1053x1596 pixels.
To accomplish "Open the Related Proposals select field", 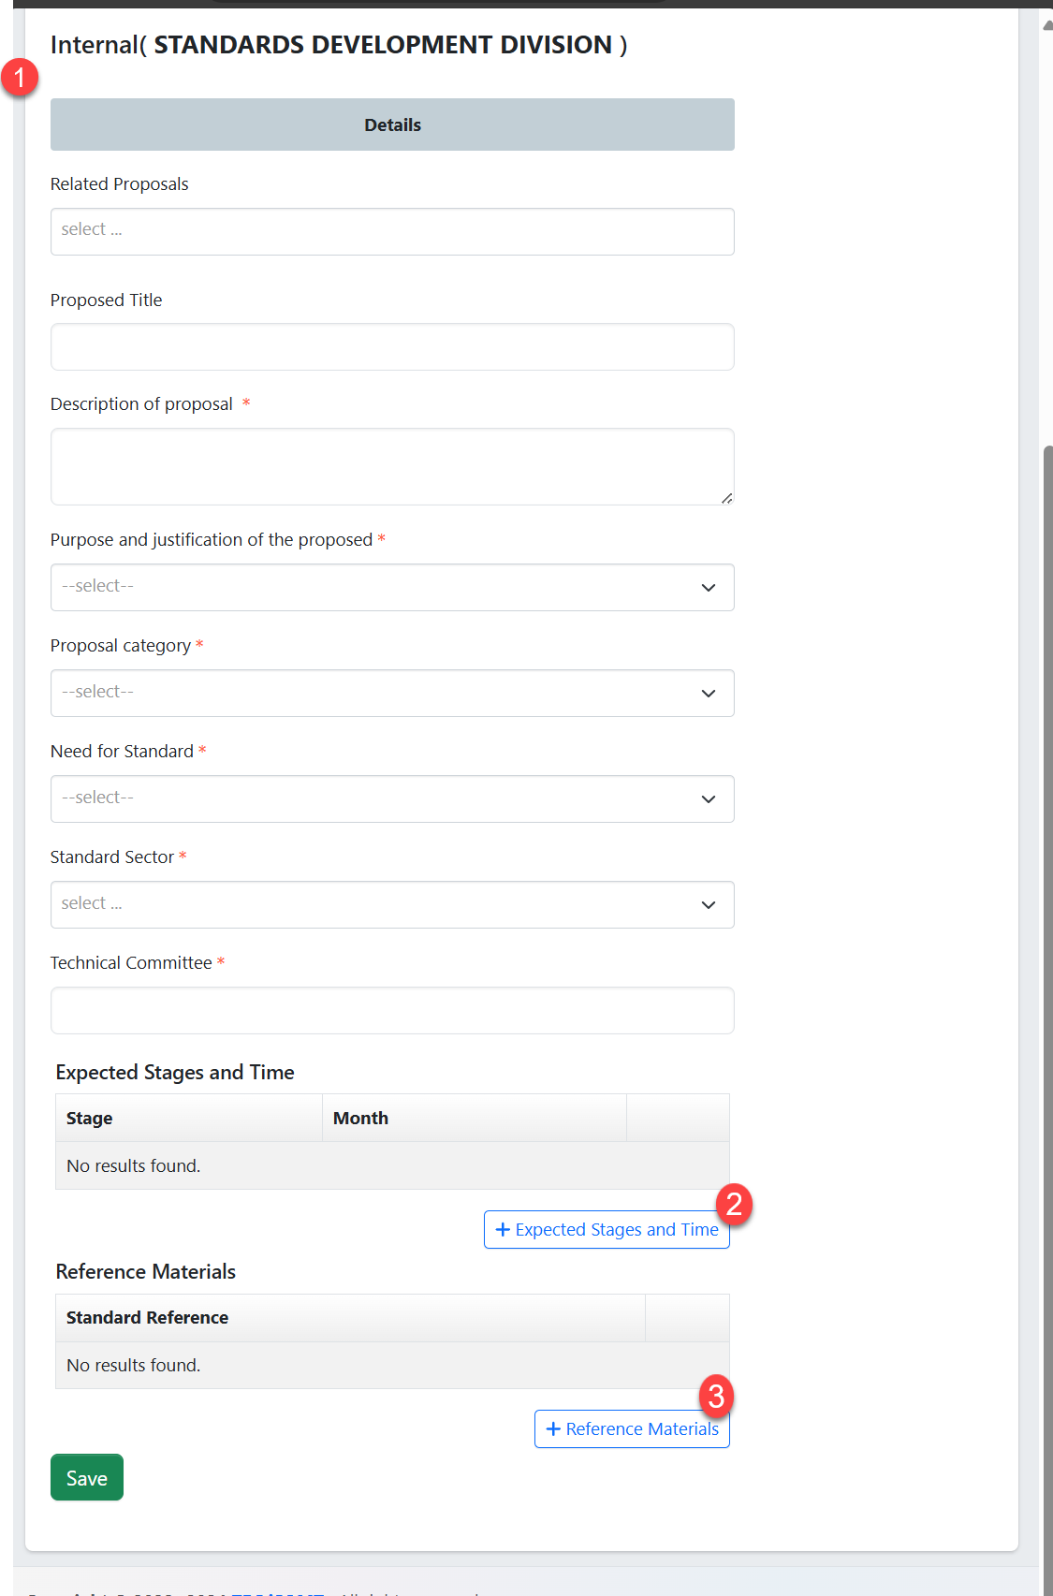I will tap(392, 231).
